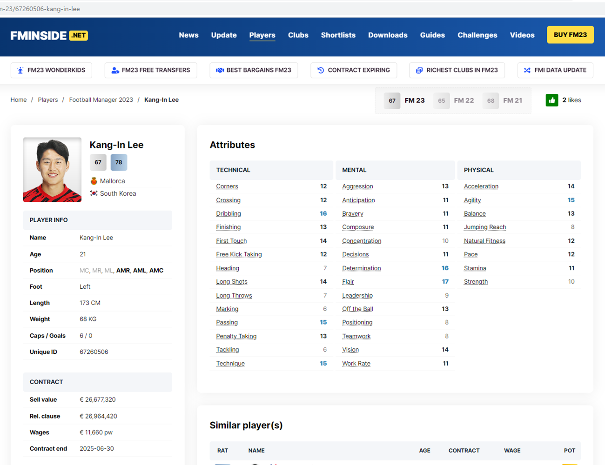Click the best bargains handshake icon
This screenshot has width=605, height=465.
coord(220,70)
